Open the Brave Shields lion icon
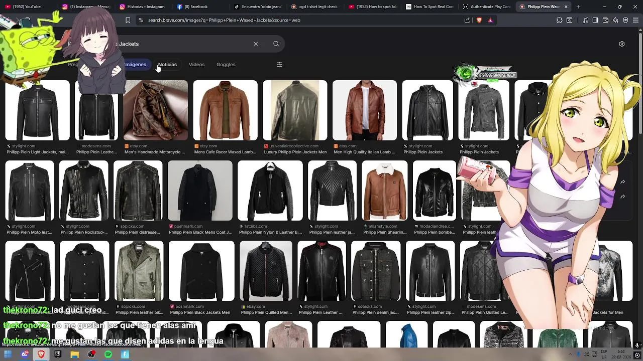The height and width of the screenshot is (361, 643). (x=479, y=20)
